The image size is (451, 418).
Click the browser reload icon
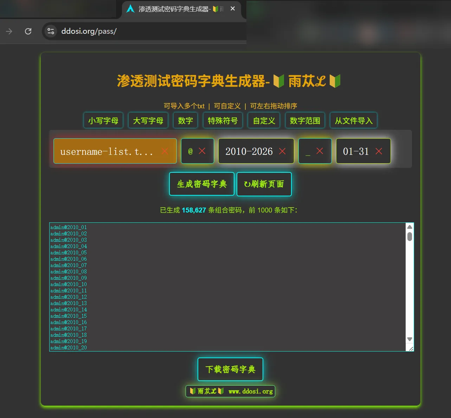click(28, 31)
